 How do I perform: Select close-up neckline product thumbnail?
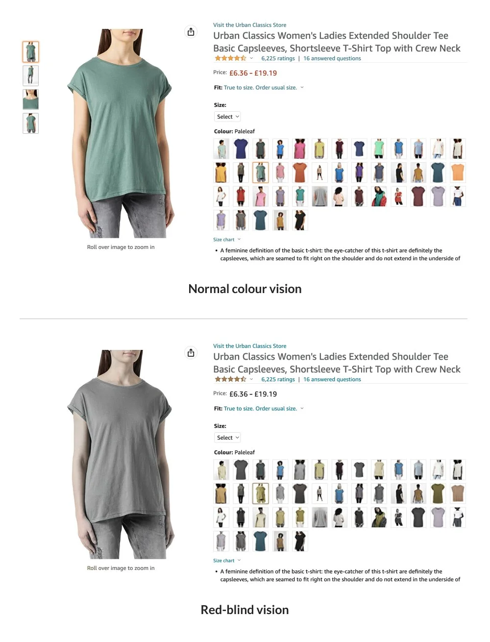click(30, 99)
